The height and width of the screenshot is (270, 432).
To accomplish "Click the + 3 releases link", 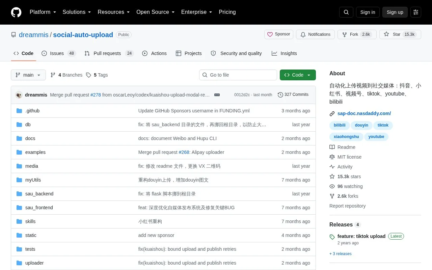I will tap(341, 254).
